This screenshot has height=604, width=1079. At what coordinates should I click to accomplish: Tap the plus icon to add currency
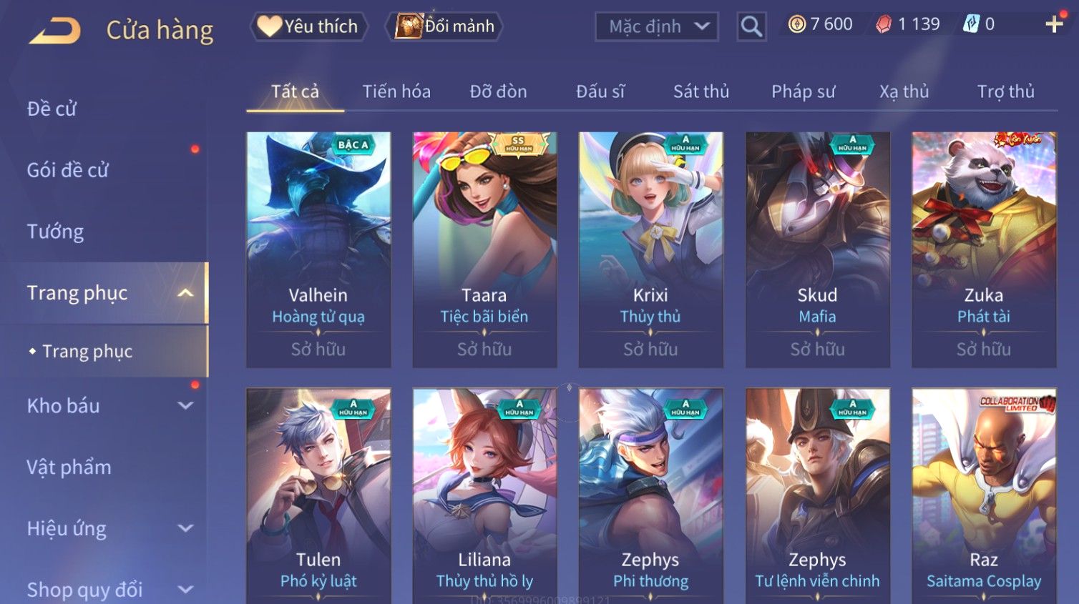pyautogui.click(x=1053, y=24)
